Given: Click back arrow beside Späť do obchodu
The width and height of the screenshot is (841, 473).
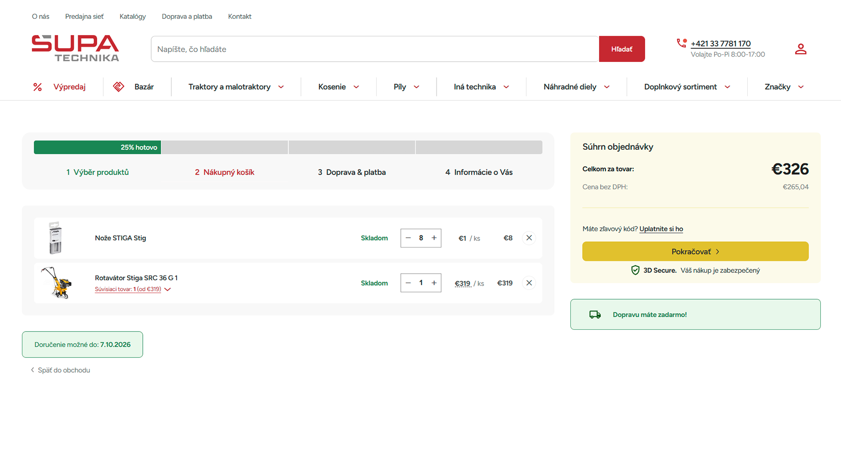Looking at the screenshot, I should [32, 370].
